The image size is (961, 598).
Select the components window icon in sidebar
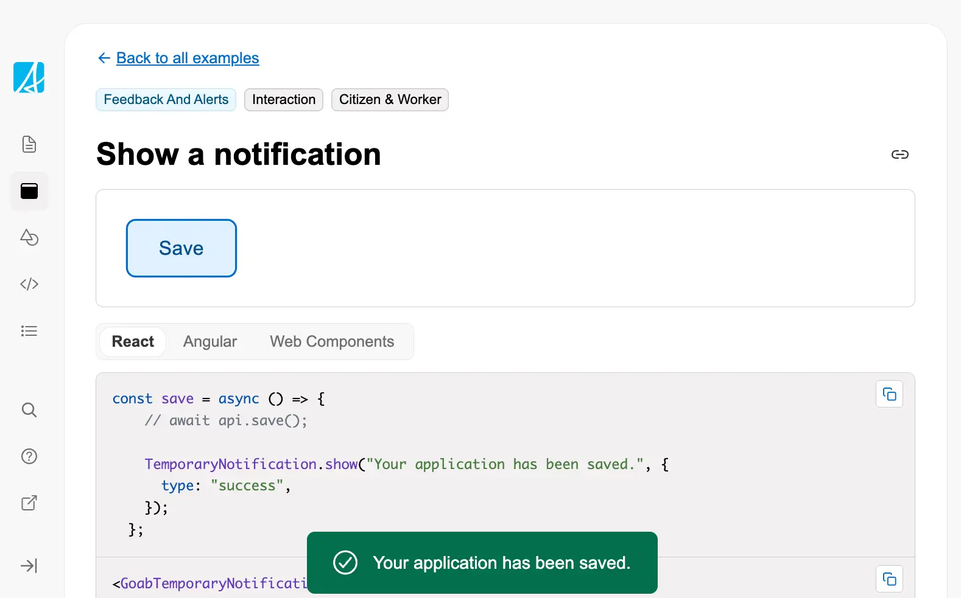(29, 191)
